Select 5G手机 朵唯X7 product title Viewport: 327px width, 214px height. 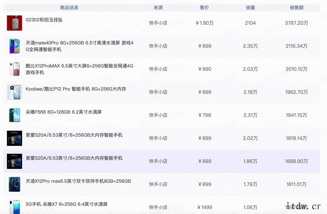click(66, 204)
